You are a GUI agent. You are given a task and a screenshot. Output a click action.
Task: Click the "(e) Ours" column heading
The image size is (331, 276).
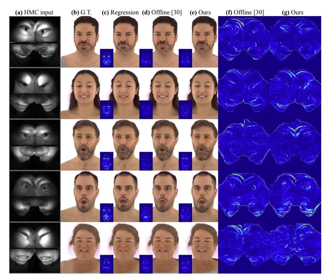[x=200, y=13]
